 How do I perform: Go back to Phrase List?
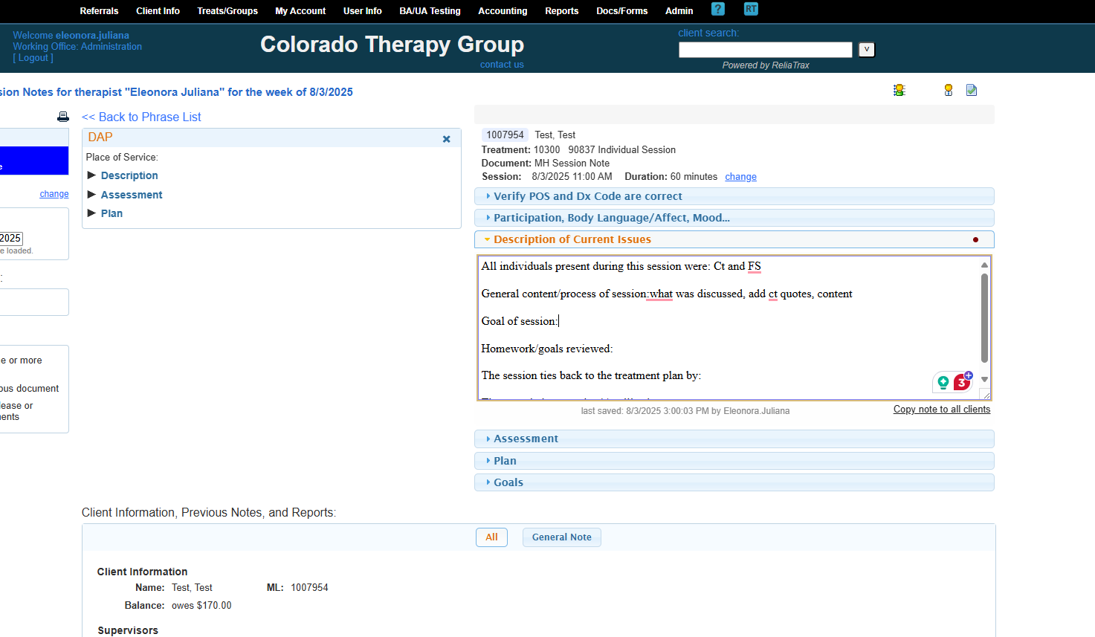coord(141,117)
